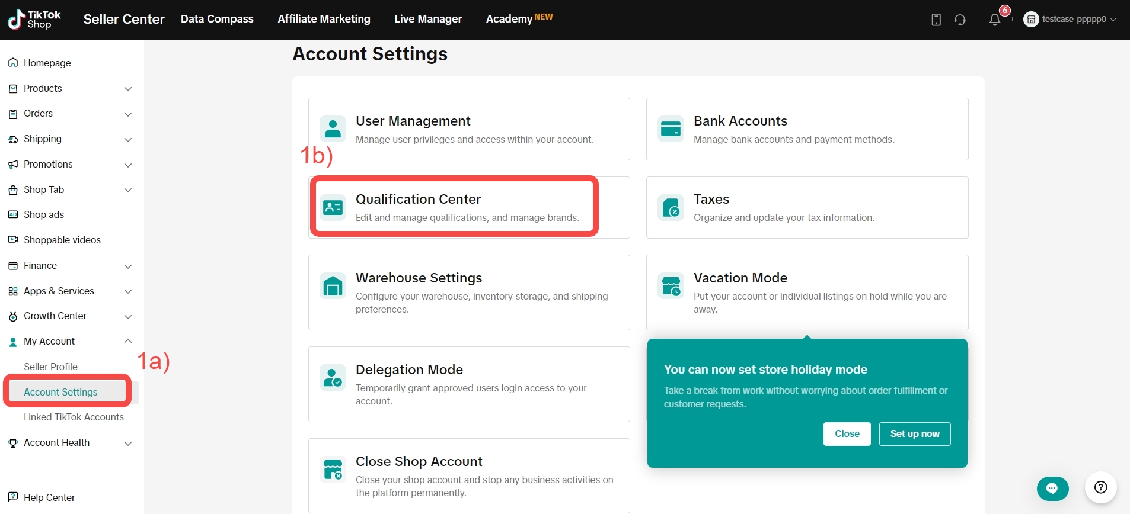Image resolution: width=1130 pixels, height=514 pixels.
Task: Collapse the My Account section
Action: click(127, 341)
